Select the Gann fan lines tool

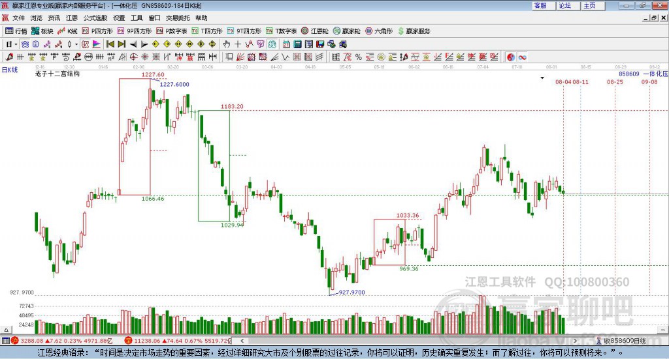pos(240,57)
